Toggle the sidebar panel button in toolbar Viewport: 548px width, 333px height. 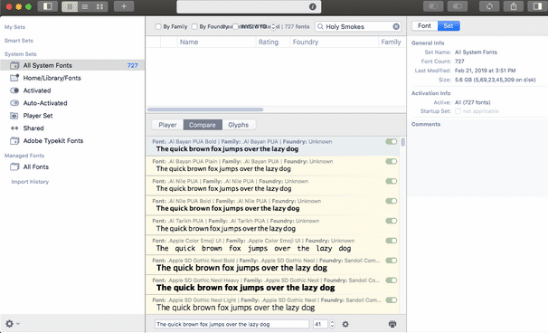(x=48, y=6)
